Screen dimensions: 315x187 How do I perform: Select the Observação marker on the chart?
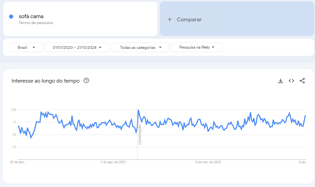click(x=140, y=134)
